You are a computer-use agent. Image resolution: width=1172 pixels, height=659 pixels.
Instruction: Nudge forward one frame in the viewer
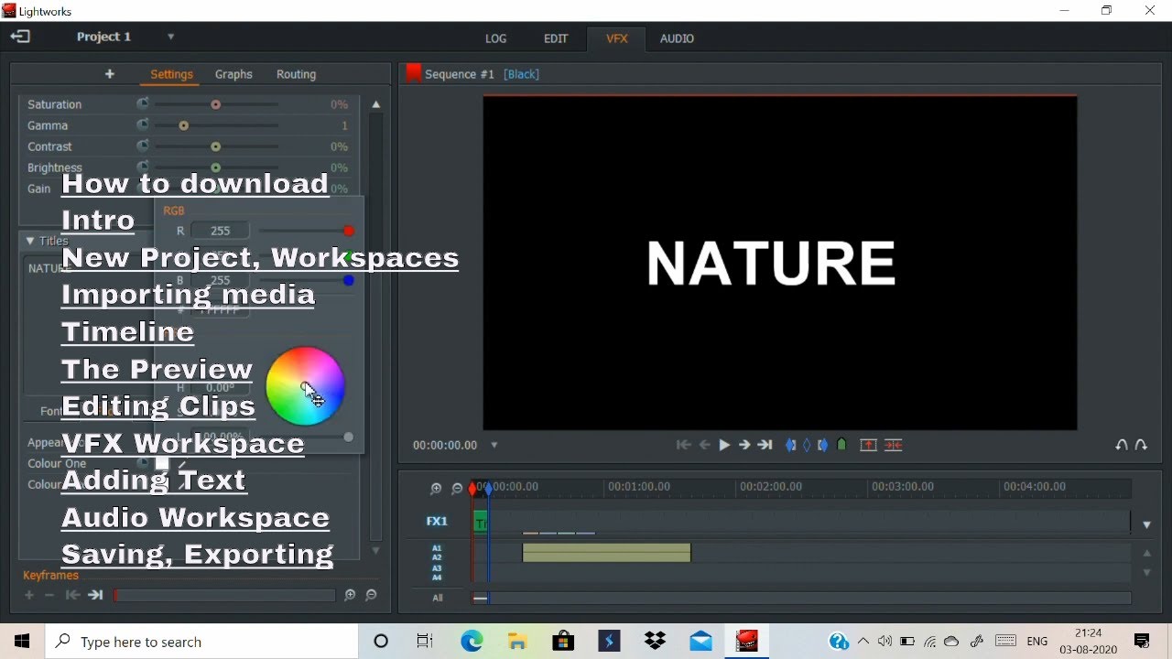(744, 446)
